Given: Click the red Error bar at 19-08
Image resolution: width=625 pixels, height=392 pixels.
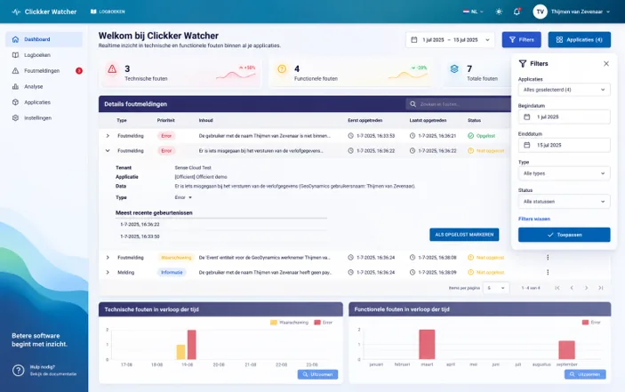Looking at the screenshot, I should click(x=192, y=345).
